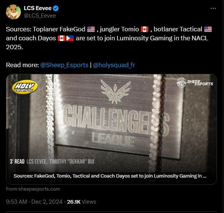Click the LCS Eevee display name
This screenshot has height=213, width=224.
[x=38, y=8]
